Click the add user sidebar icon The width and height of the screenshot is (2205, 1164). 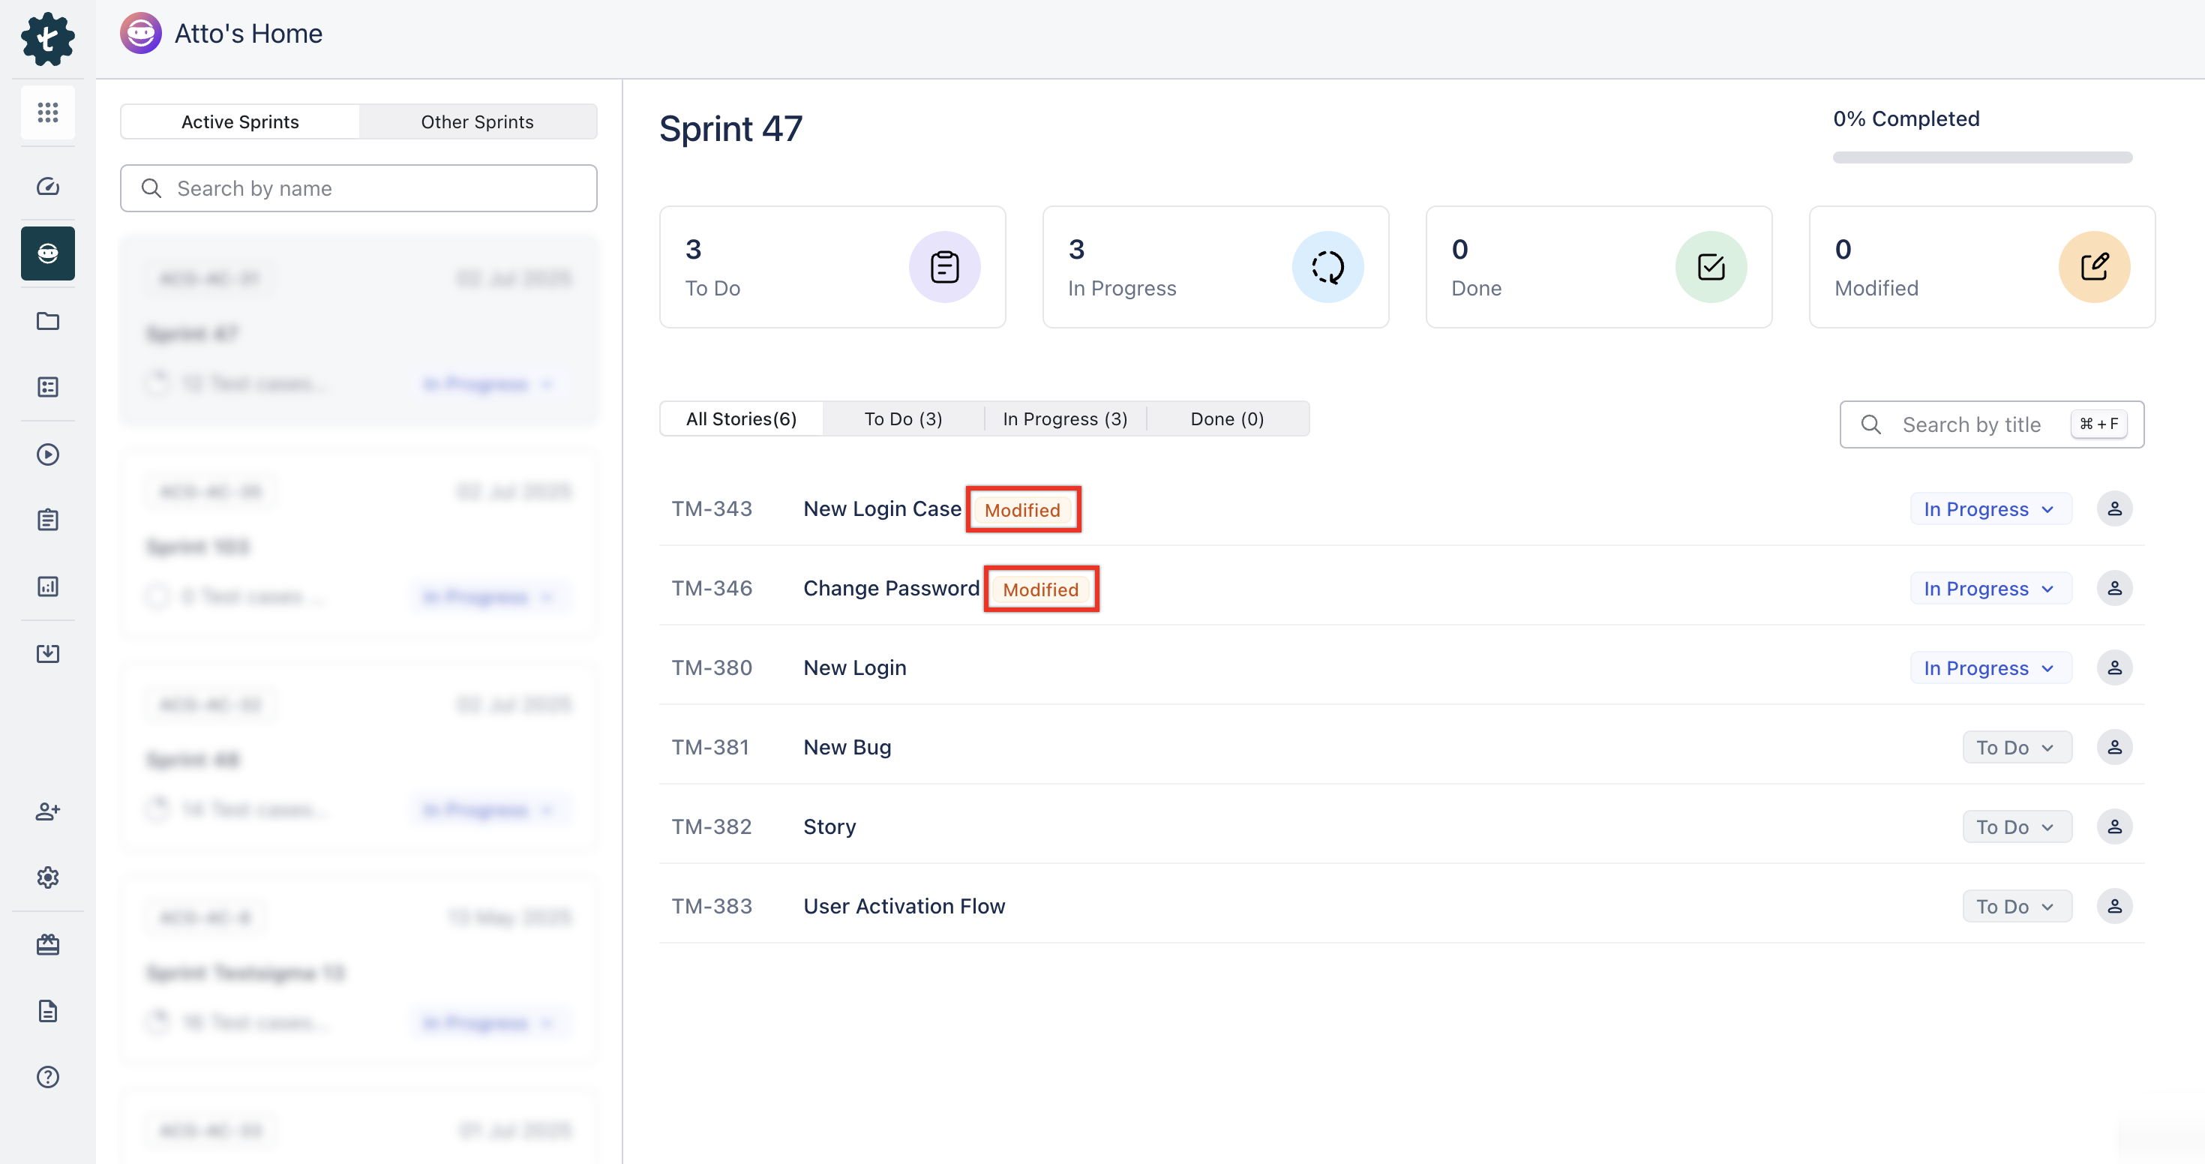coord(48,811)
